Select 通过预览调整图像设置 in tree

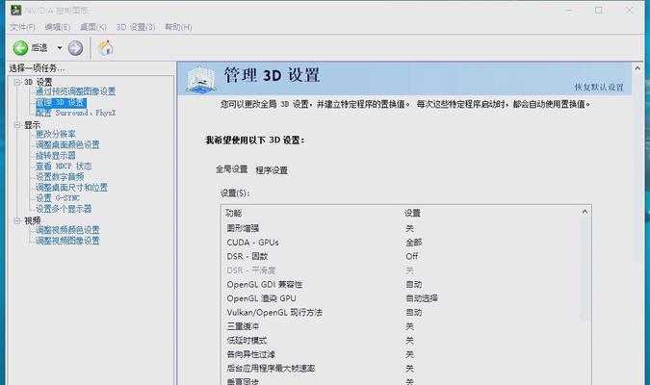click(75, 91)
